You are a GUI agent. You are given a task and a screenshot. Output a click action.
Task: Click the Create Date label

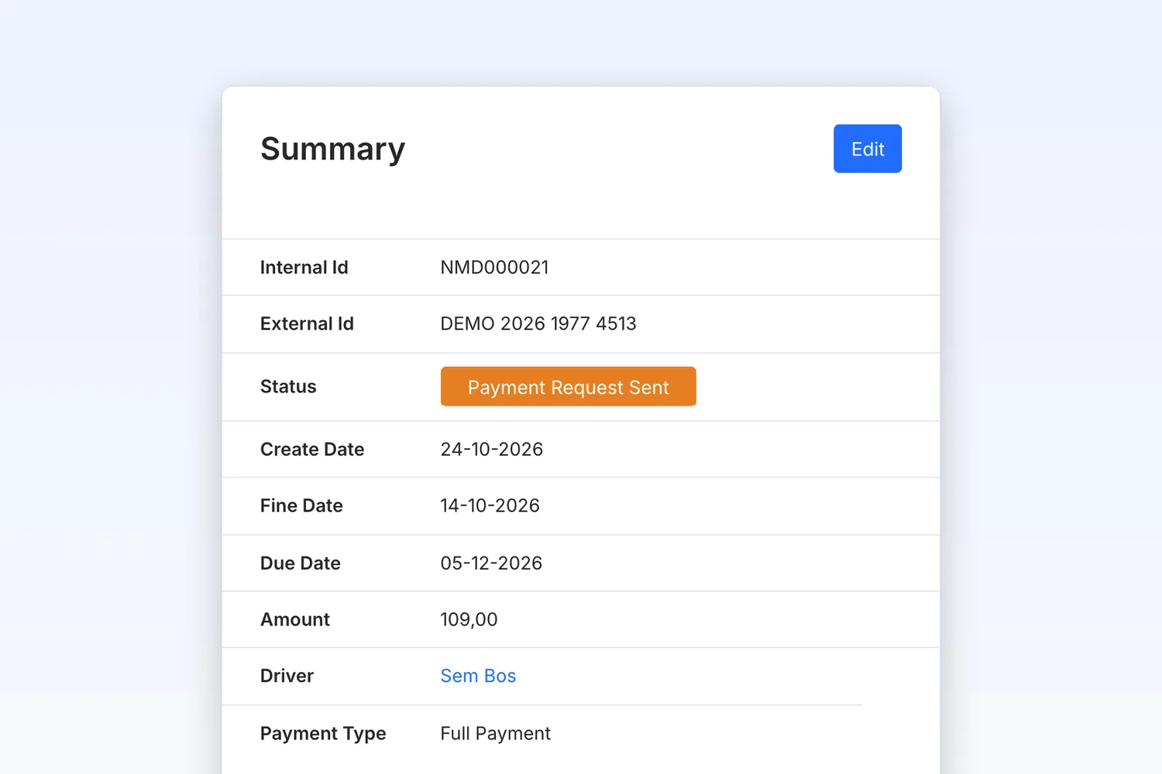[312, 449]
